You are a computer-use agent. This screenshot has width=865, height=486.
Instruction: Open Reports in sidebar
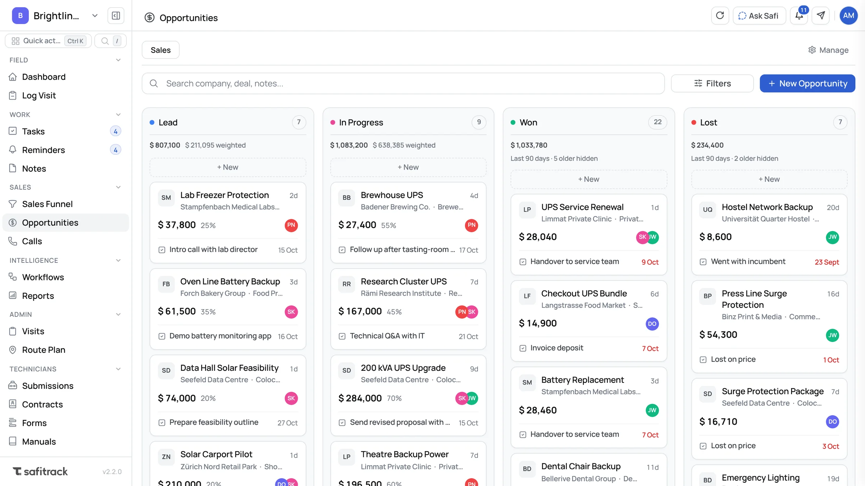(66, 296)
